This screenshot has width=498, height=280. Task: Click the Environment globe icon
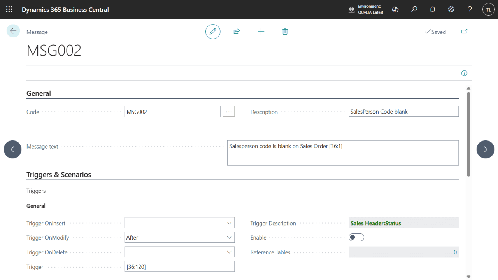(352, 10)
